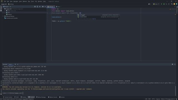
Task: Select Scratches and Consoles node
Action: coord(11,18)
